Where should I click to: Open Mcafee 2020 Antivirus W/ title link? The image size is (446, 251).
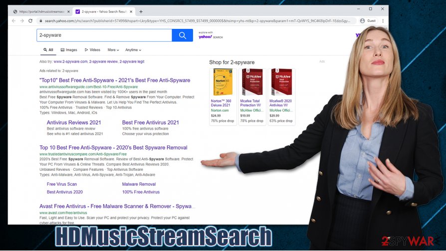pos(280,103)
